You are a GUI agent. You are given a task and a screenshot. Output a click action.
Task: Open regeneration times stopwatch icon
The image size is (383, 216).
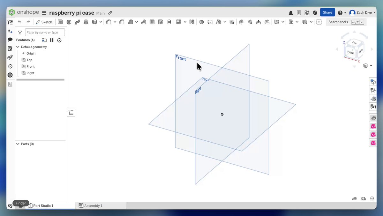coord(59,40)
